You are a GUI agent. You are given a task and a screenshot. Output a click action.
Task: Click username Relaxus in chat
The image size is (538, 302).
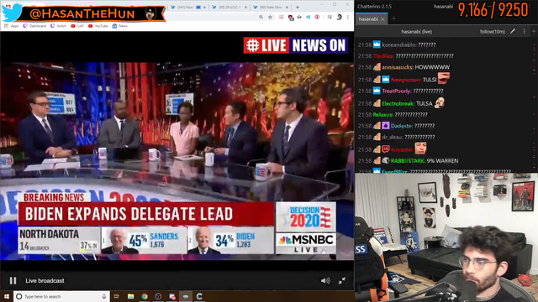[383, 115]
